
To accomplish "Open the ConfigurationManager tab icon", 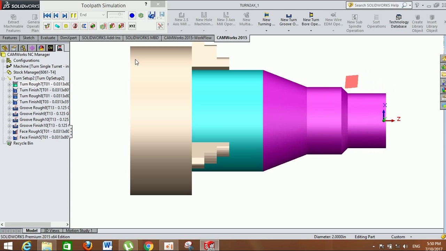I will (23, 48).
